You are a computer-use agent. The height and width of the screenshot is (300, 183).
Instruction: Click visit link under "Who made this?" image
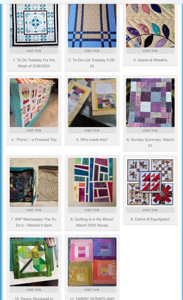pos(92,130)
